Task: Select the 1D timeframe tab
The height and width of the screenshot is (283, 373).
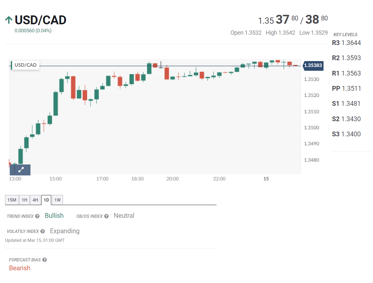Action: [46, 200]
